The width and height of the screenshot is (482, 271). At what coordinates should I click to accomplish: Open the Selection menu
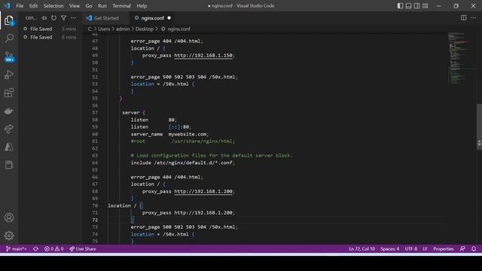53,6
